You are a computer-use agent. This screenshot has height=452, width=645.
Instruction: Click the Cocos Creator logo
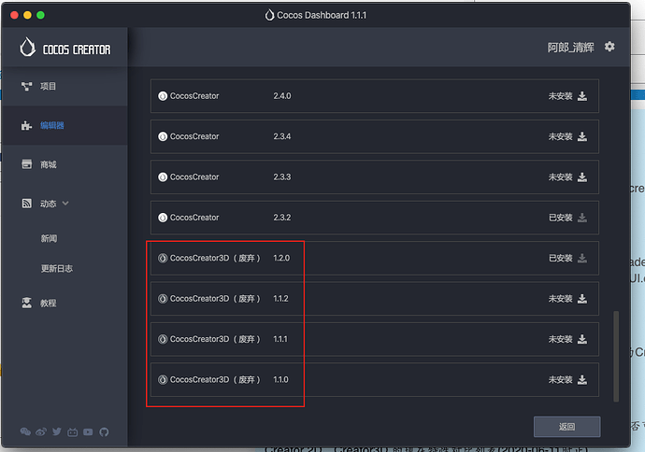pyautogui.click(x=65, y=48)
